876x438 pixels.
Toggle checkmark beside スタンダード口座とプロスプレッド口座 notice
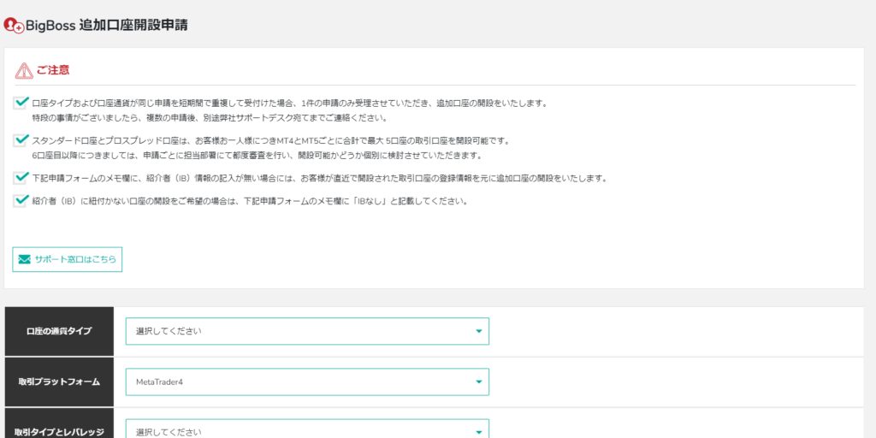pos(21,139)
